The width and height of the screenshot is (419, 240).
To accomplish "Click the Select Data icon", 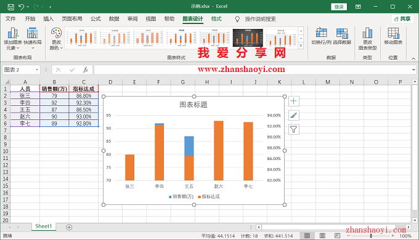I will pos(342,33).
